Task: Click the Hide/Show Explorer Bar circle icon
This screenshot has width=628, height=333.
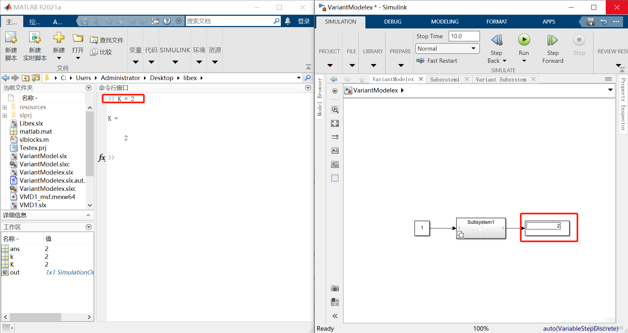Action: click(x=335, y=91)
